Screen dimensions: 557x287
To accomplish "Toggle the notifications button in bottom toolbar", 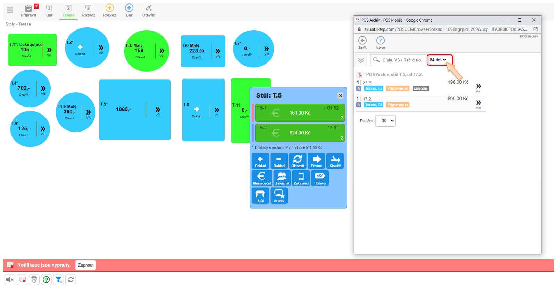I will 22,280.
